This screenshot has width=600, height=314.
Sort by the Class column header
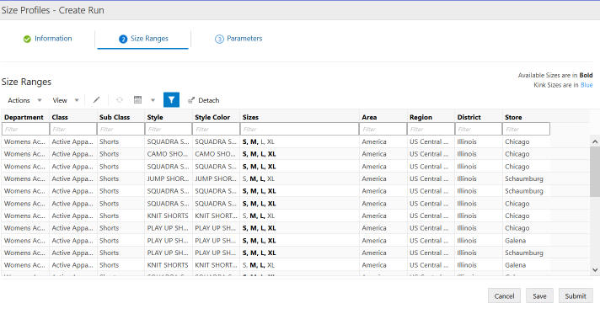60,117
